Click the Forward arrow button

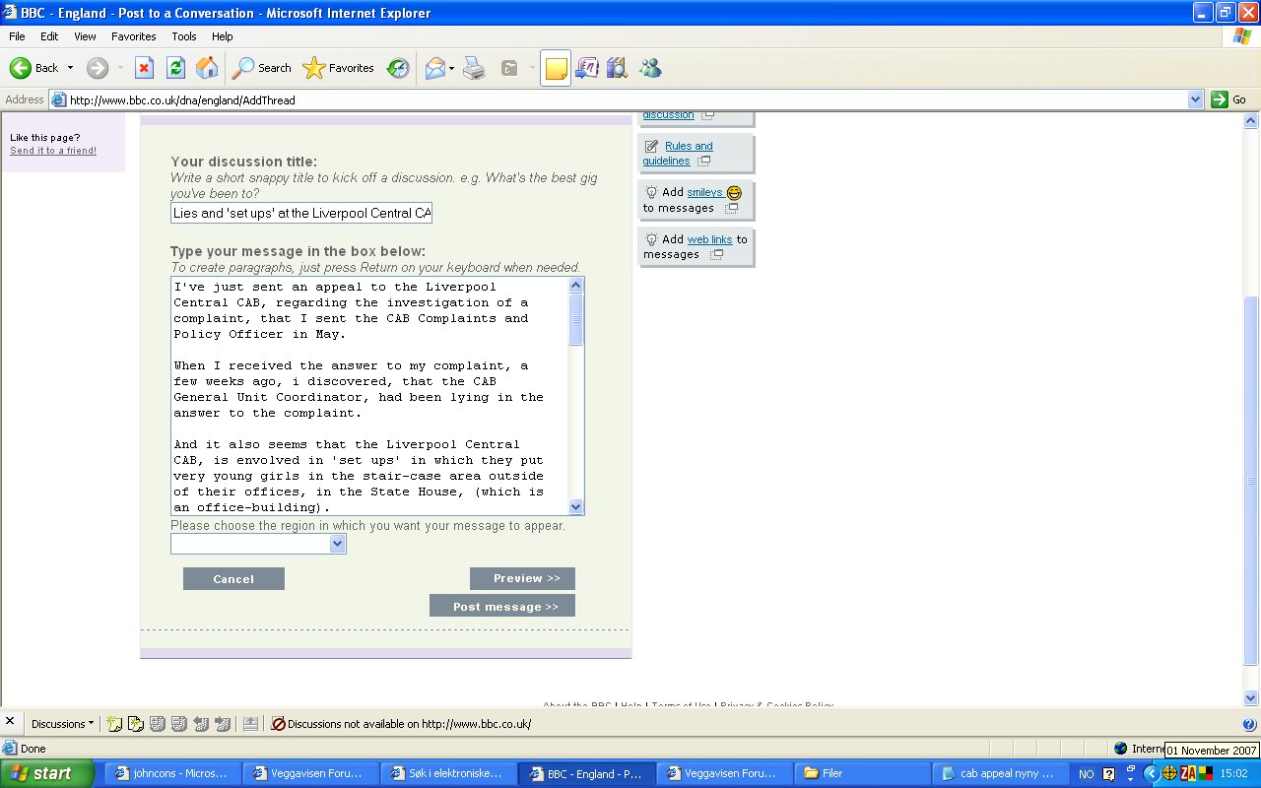(x=97, y=68)
